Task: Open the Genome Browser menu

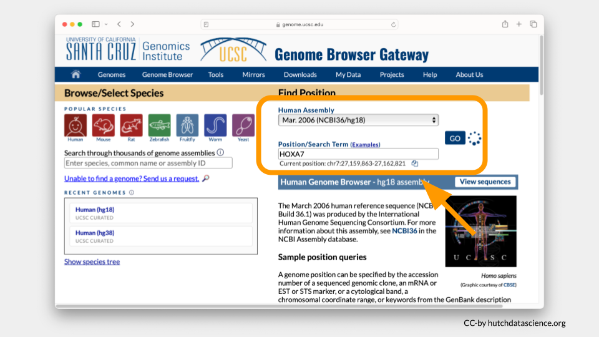Action: click(167, 74)
